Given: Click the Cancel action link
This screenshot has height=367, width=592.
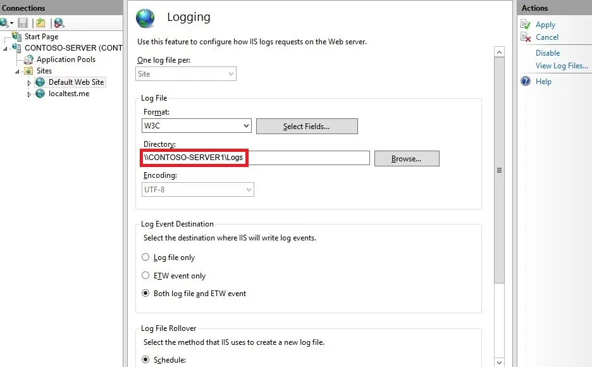Looking at the screenshot, I should click(x=546, y=37).
